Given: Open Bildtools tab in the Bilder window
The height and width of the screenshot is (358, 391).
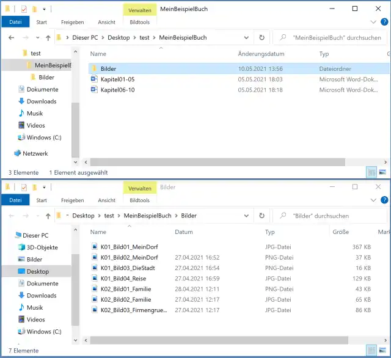Looking at the screenshot, I should click(139, 200).
